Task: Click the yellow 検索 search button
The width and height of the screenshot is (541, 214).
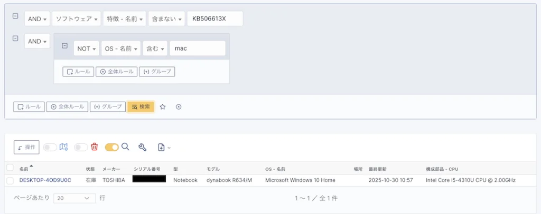Action: [141, 106]
